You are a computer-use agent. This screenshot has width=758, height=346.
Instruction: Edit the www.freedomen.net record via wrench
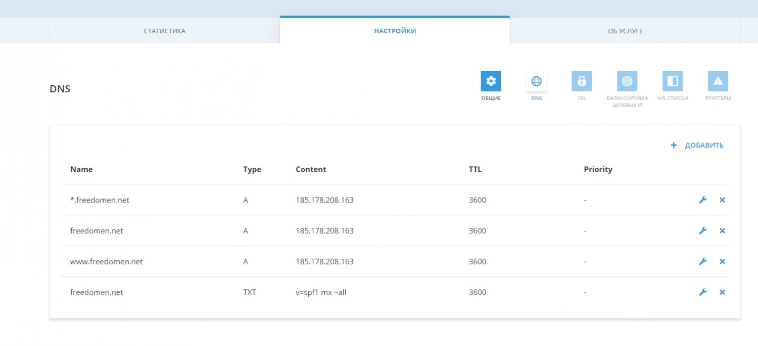702,262
